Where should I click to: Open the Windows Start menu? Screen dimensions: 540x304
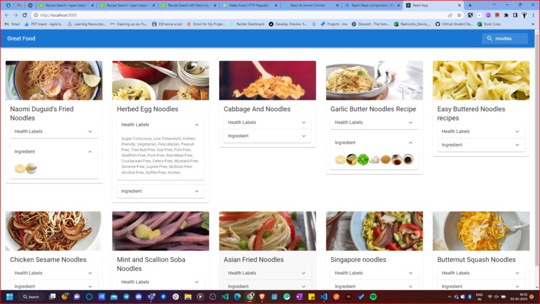coord(9,297)
